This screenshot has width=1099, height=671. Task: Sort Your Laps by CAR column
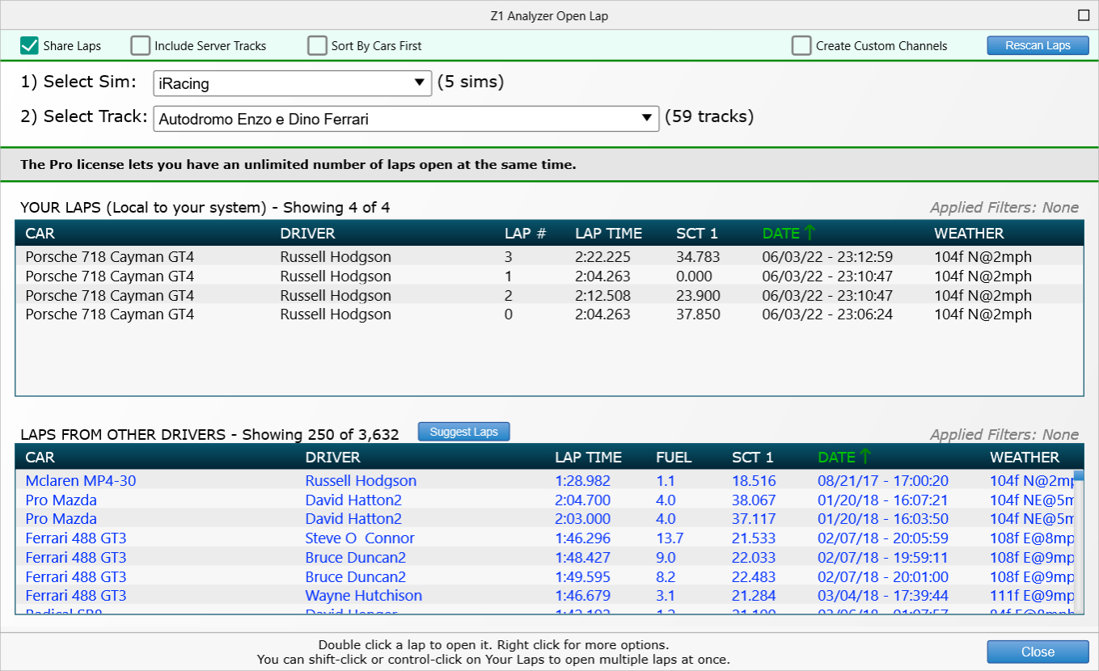click(x=40, y=234)
